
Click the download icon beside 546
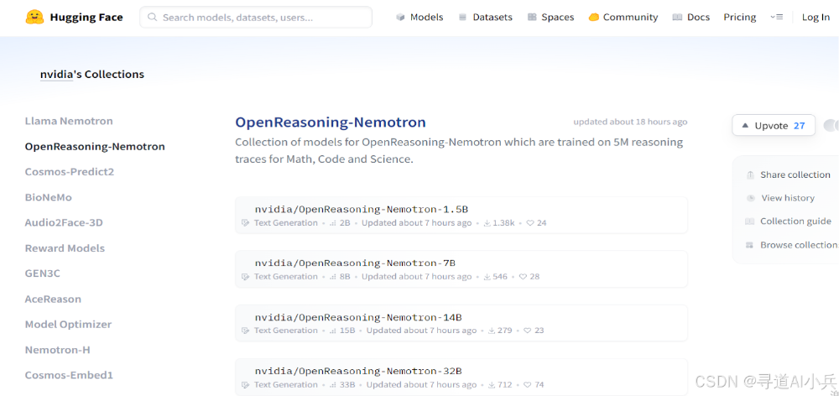click(x=487, y=277)
